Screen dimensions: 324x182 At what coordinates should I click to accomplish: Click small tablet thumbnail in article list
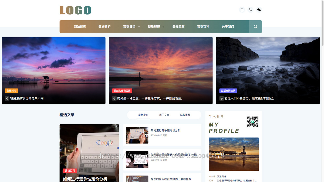coord(137,135)
